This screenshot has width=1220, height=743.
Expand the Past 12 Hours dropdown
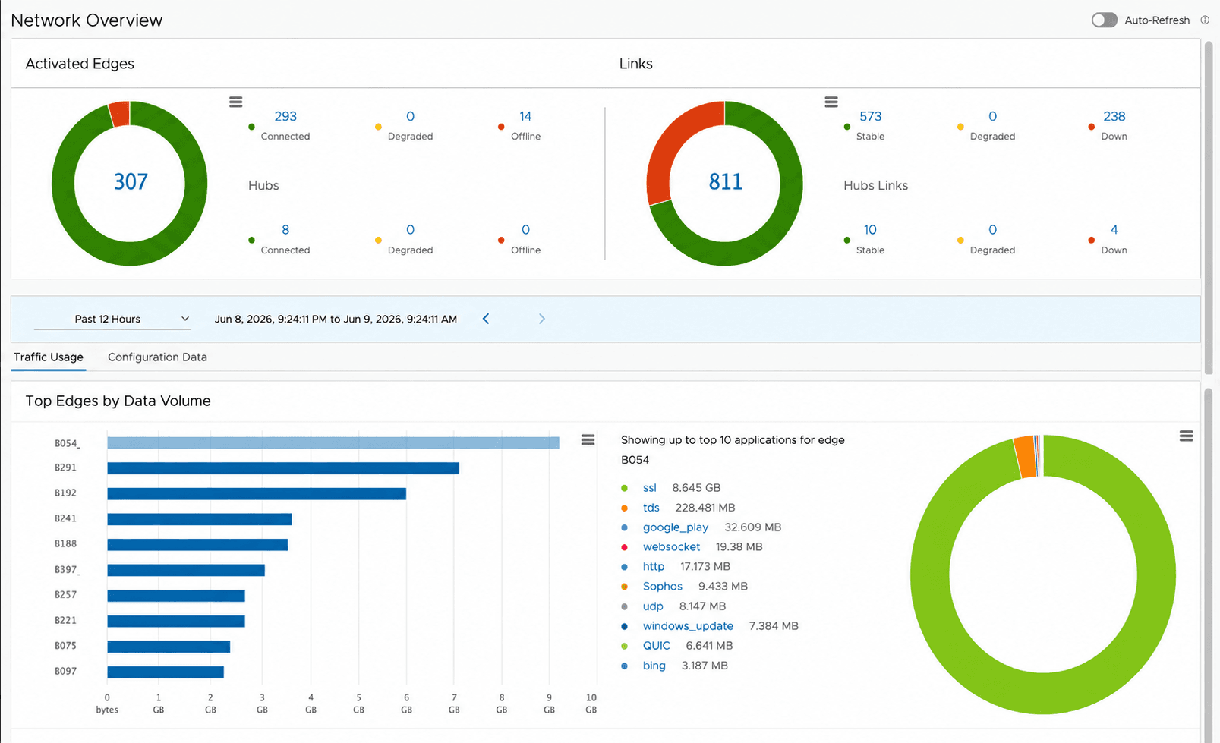[x=112, y=319]
